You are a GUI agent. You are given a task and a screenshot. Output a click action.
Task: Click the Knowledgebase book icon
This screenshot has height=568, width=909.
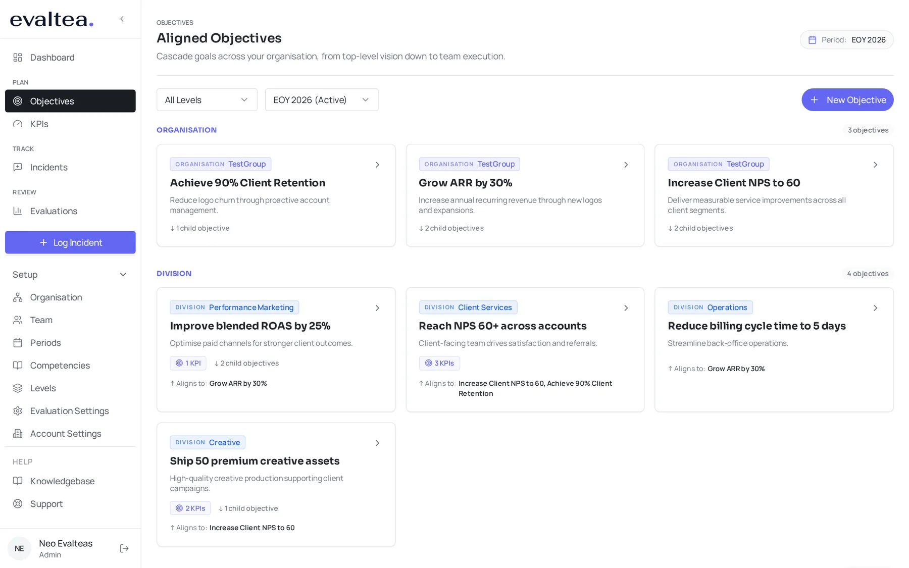18,481
